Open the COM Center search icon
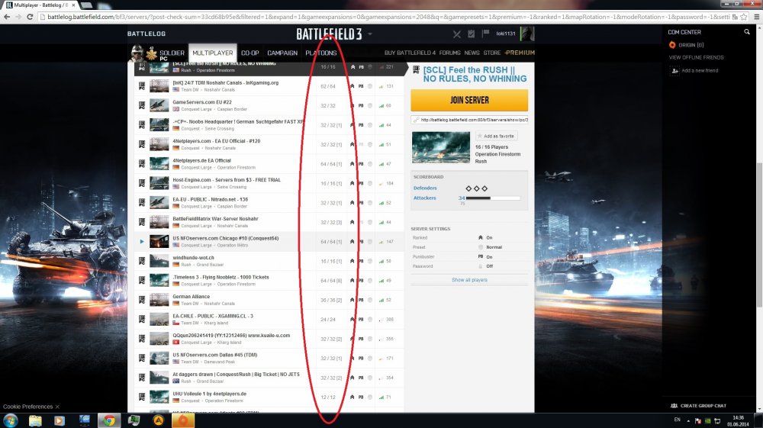 (x=746, y=32)
